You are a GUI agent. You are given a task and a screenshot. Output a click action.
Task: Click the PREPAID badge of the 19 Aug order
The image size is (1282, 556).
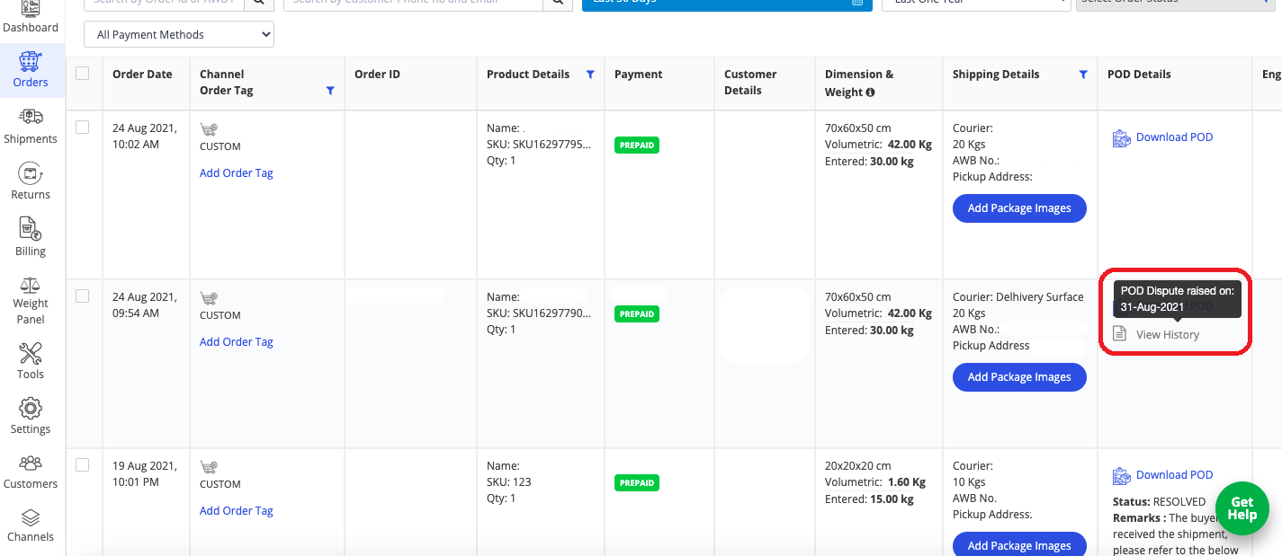pyautogui.click(x=637, y=483)
